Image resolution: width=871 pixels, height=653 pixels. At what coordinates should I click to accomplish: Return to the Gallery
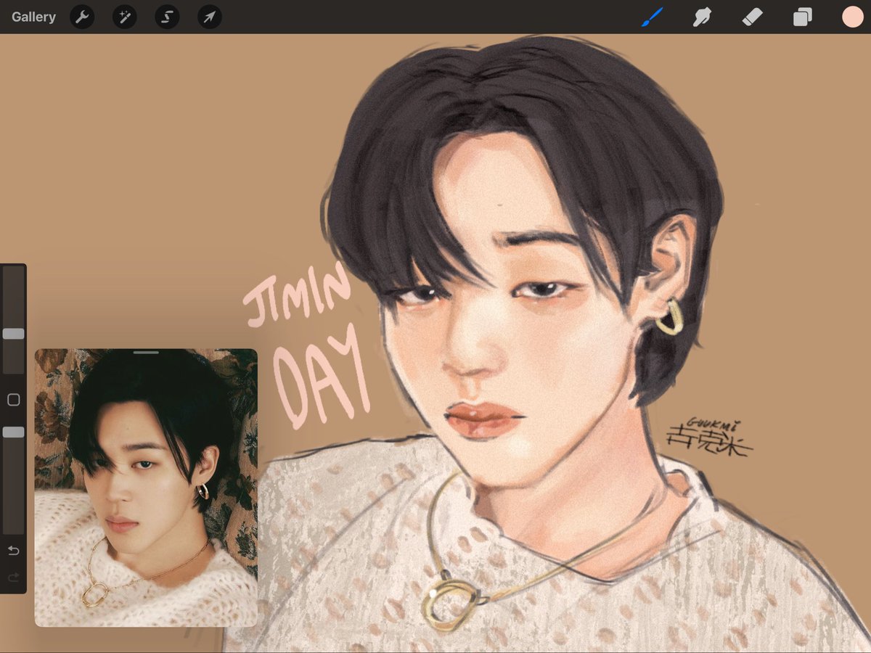coord(33,17)
